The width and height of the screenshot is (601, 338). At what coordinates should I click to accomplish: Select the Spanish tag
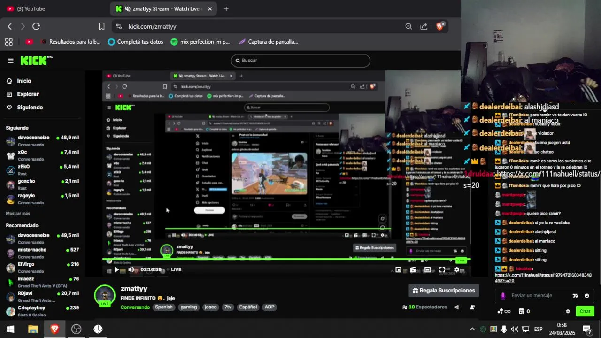point(164,307)
